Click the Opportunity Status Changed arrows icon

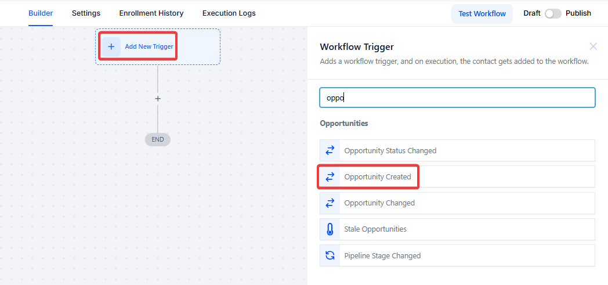(330, 150)
